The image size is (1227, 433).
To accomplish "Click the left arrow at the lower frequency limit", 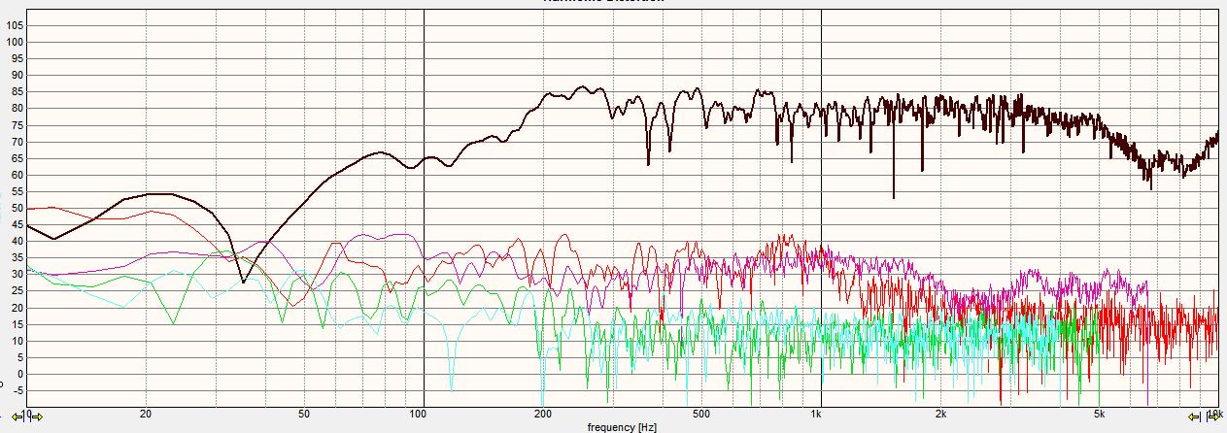I will (17, 416).
